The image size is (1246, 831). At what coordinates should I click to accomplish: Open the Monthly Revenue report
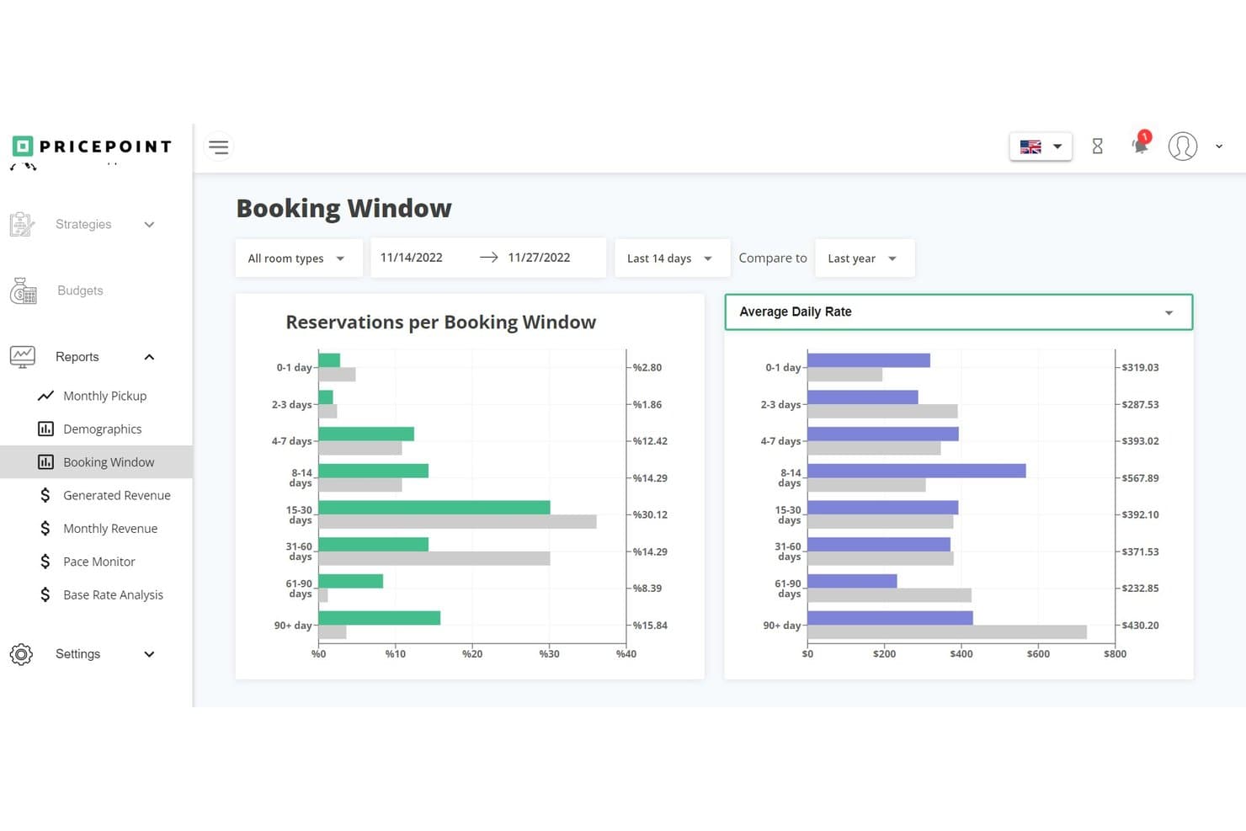[x=110, y=528]
